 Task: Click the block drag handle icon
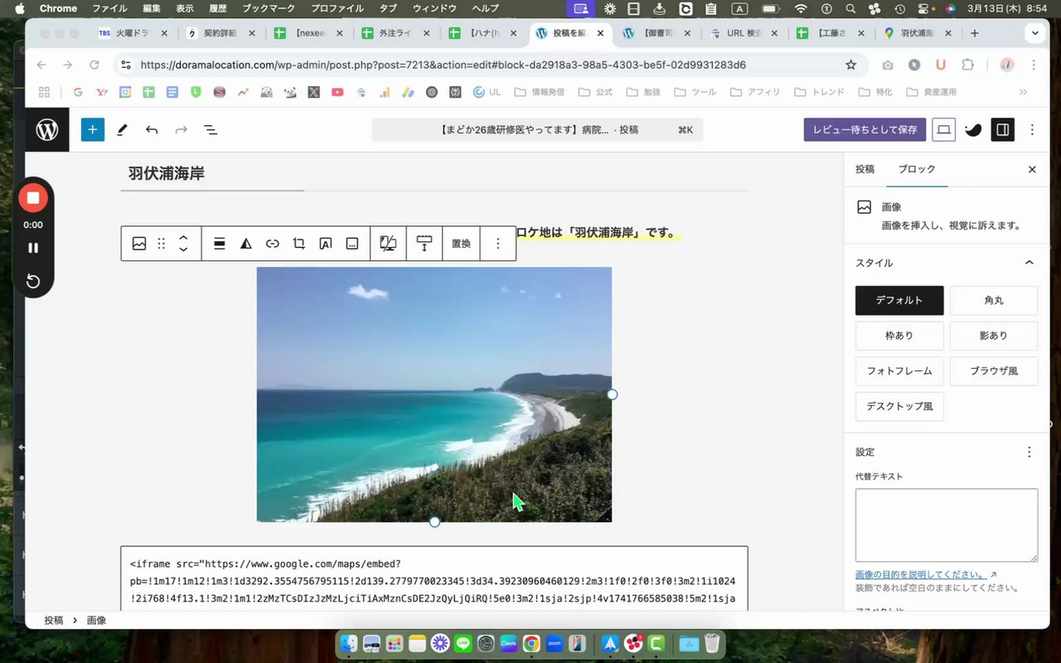162,244
